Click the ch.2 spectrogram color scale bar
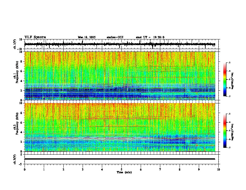 click(x=225, y=131)
